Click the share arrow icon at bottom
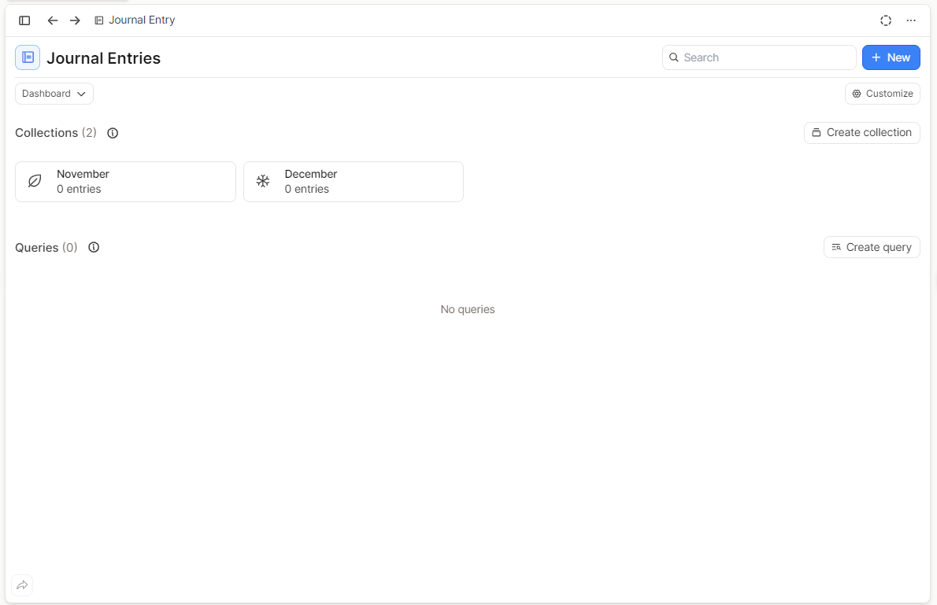Screen dimensions: 937x605 [22, 585]
